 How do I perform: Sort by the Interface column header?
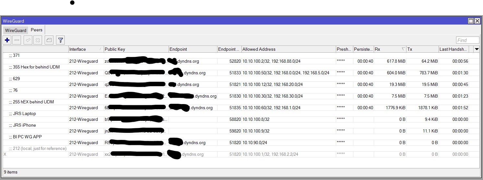86,49
